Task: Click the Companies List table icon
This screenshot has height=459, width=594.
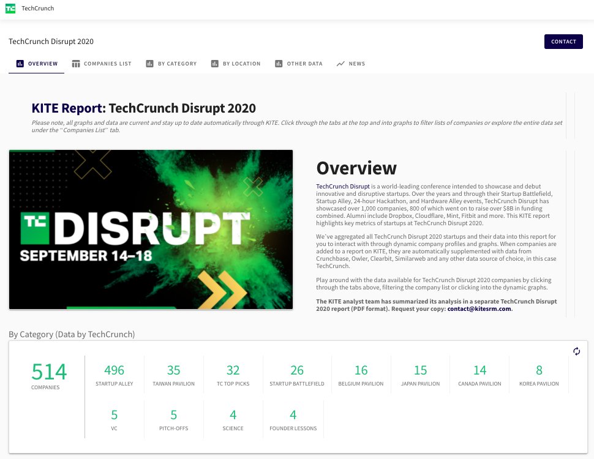Action: tap(76, 64)
